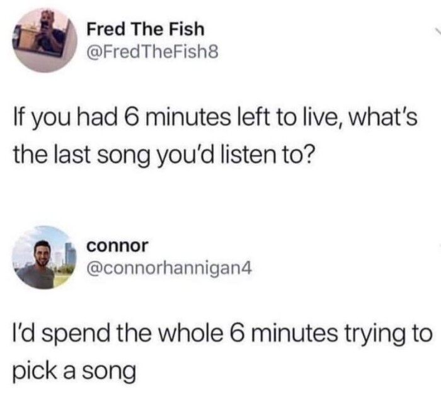441x401 pixels.
Task: Expand the options chevron on Fred's tweet
Action: [x=438, y=30]
